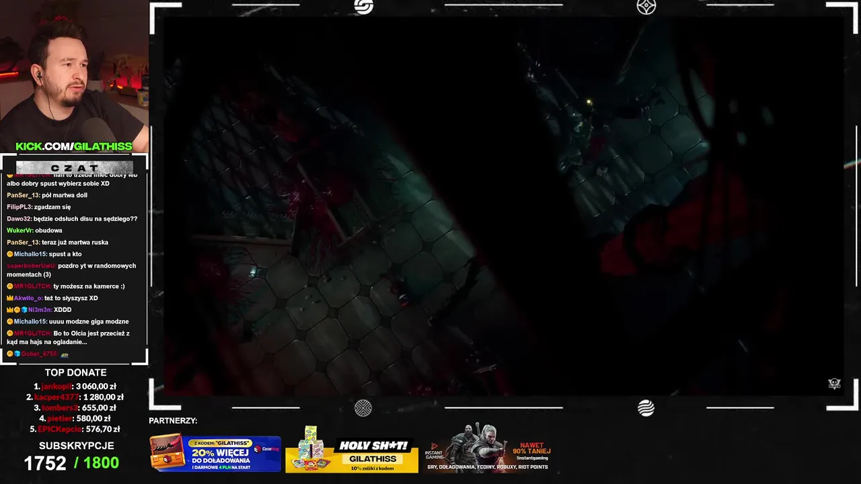
Task: Click the crosshair emblem on top frame
Action: click(x=646, y=7)
